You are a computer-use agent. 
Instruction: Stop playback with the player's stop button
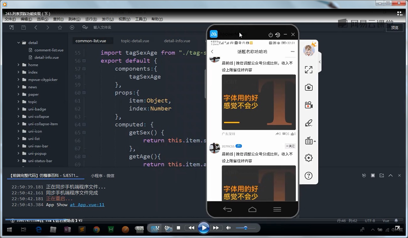[x=178, y=228]
